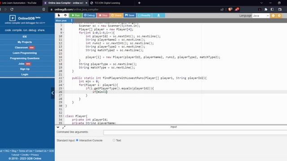The image size is (287, 161).
Task: Click the Terms of Use footer link
Action: (x=26, y=151)
